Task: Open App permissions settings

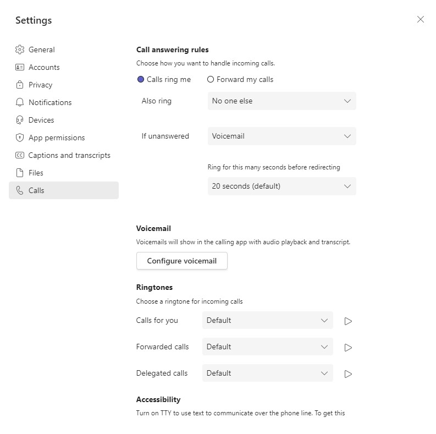Action: point(64,138)
